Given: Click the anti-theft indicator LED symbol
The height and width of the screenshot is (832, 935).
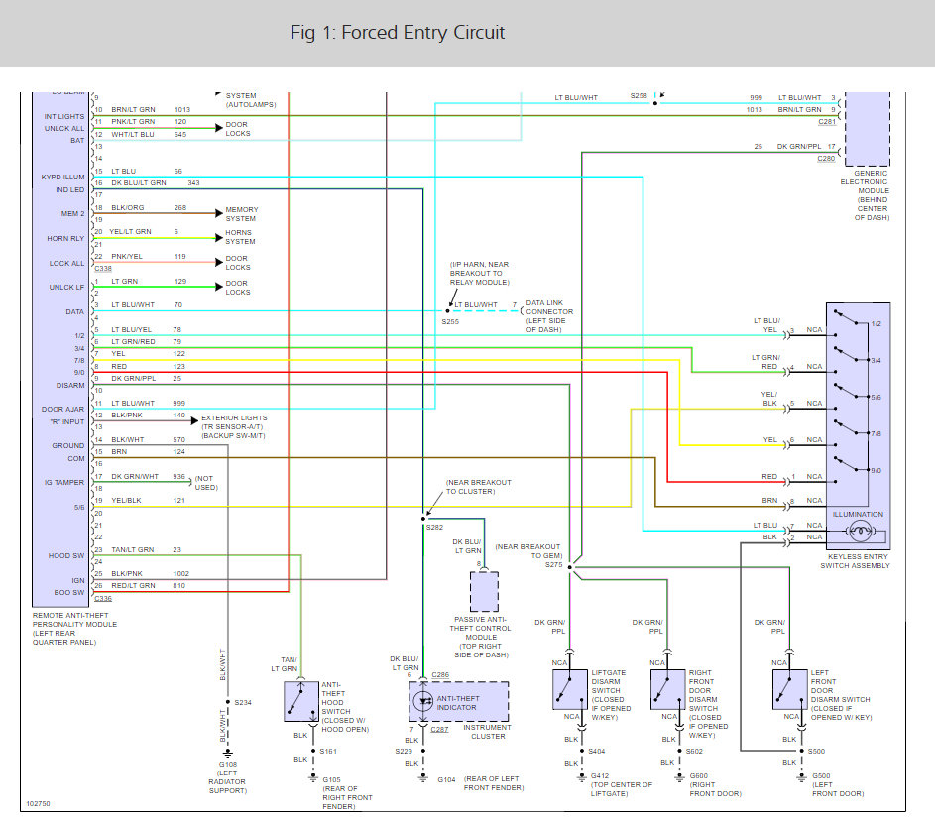Looking at the screenshot, I should pos(423,701).
